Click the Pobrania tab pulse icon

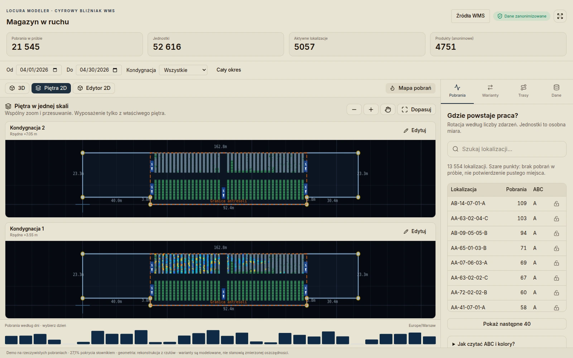(457, 87)
